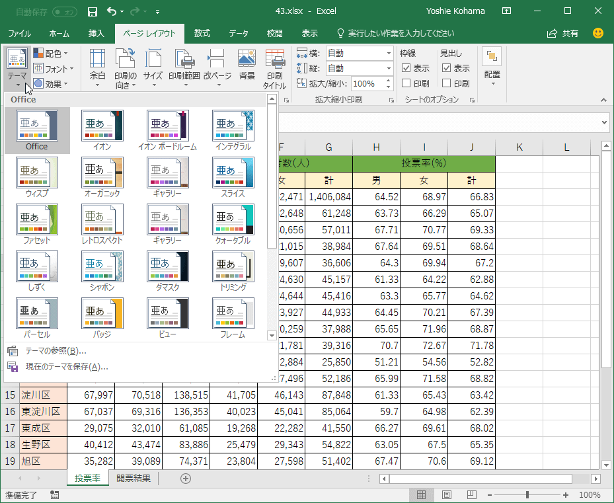The width and height of the screenshot is (614, 503).
Task: Click the Save icon in quick access toolbar
Action: click(93, 11)
